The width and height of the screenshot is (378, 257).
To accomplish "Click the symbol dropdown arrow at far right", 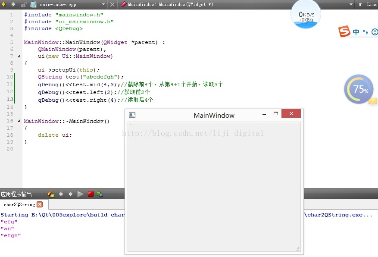I will click(351, 4).
